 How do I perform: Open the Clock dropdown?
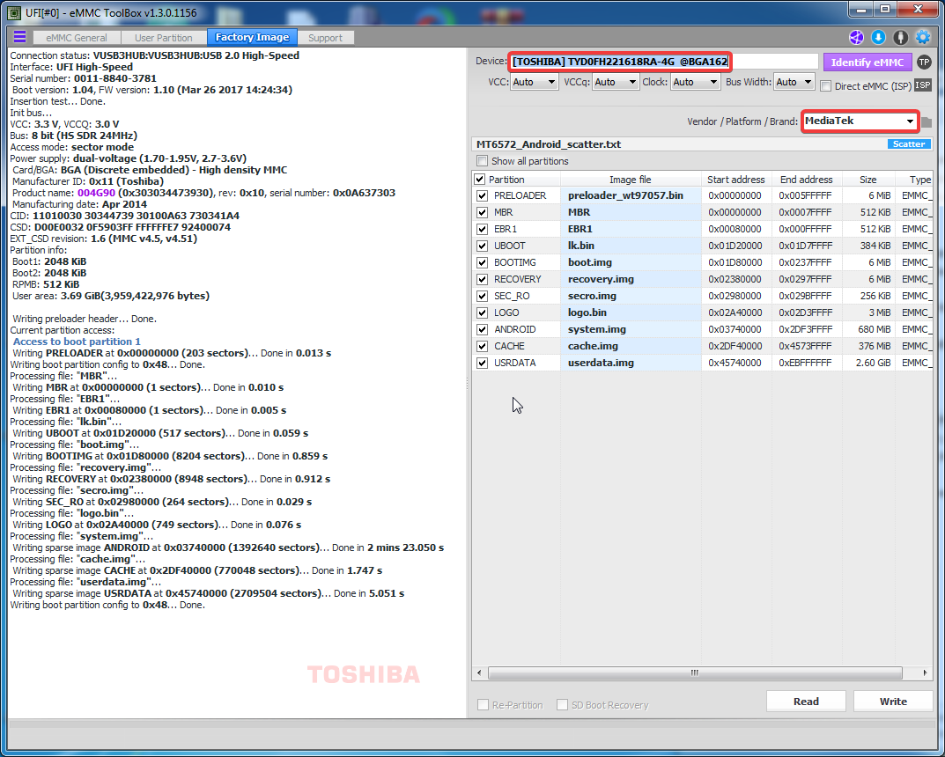696,82
